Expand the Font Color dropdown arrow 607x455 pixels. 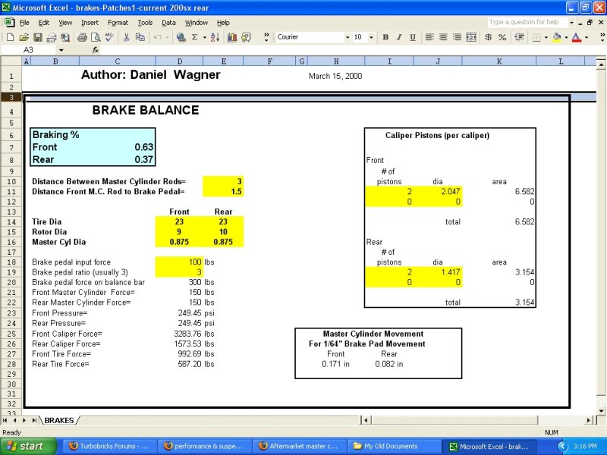click(586, 37)
